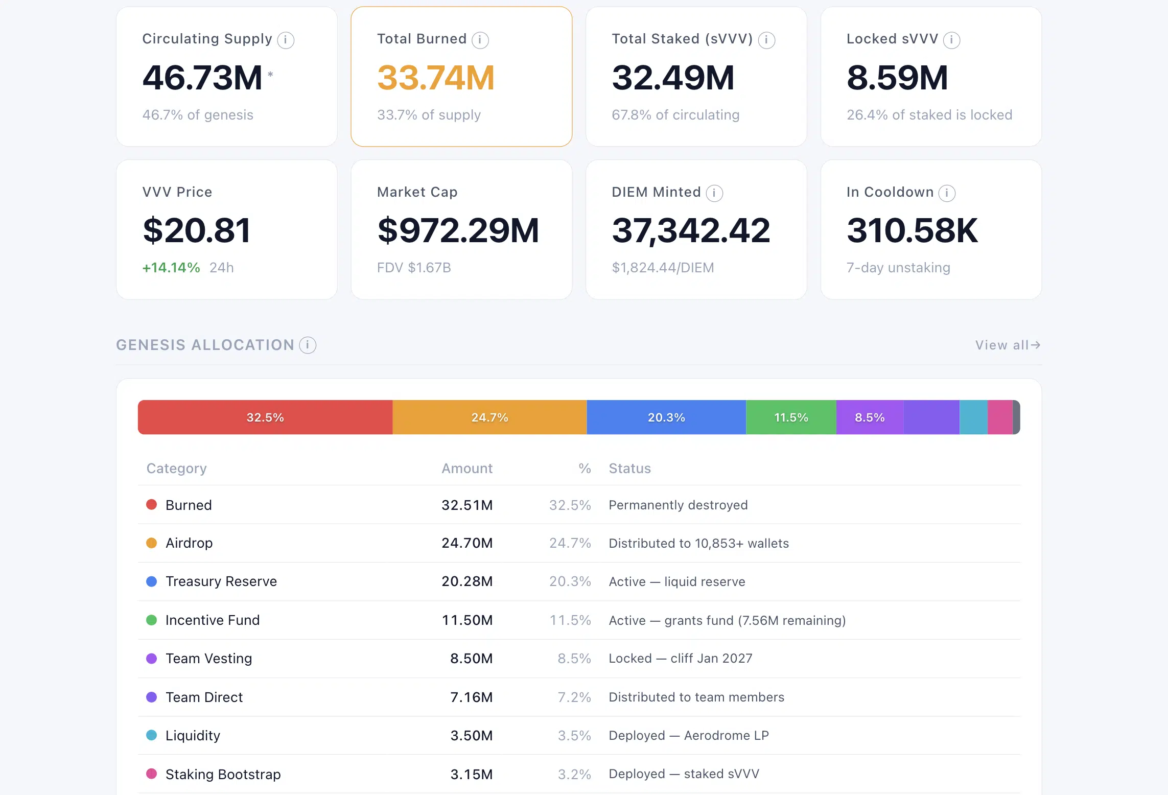Select the Total Burned stat card
1168x795 pixels.
(x=461, y=77)
